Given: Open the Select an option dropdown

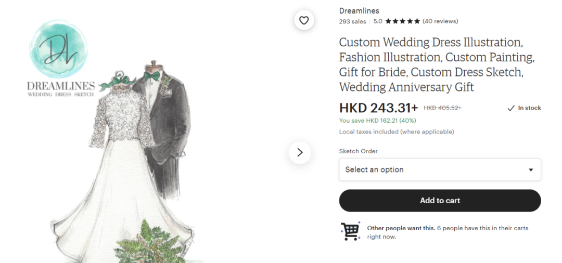Looking at the screenshot, I should [440, 169].
